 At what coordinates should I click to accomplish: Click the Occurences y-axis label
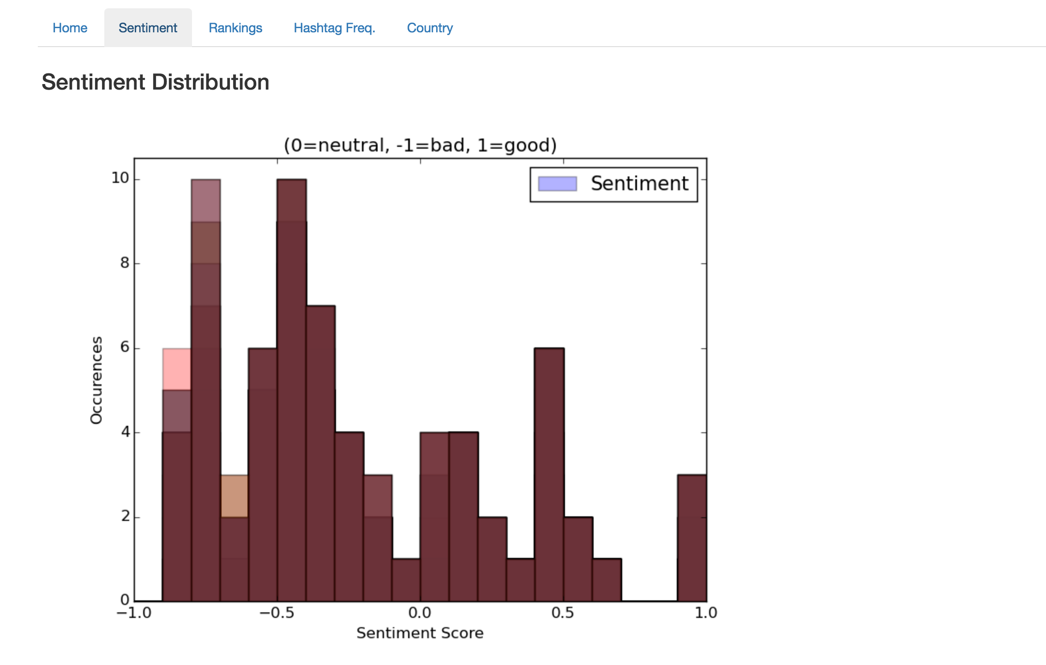click(x=96, y=380)
